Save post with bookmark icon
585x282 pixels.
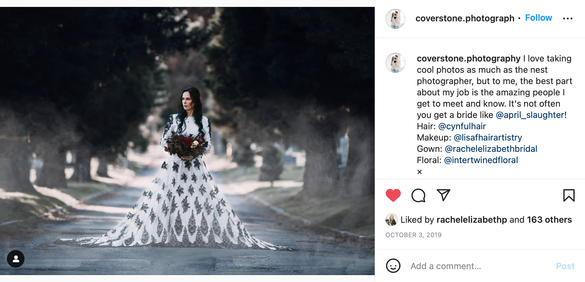pos(569,195)
